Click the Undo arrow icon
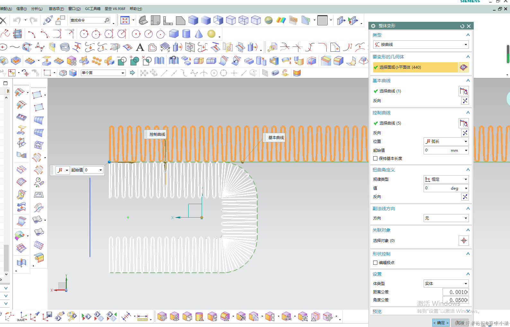The image size is (510, 327). 17,21
